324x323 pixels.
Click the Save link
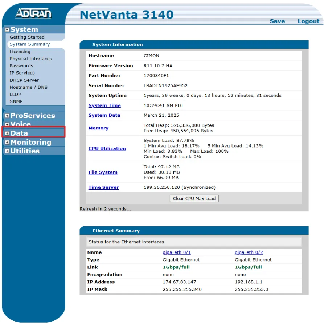[277, 21]
